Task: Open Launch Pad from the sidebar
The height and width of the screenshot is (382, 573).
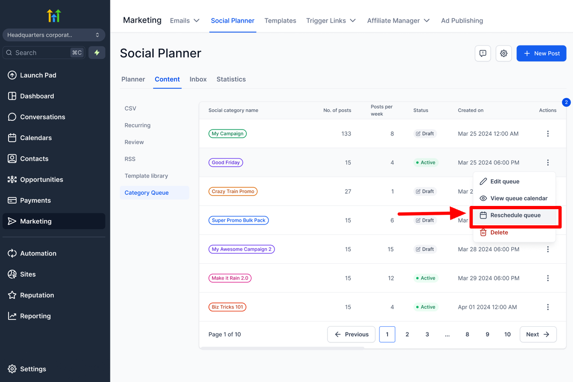Action: (x=38, y=75)
